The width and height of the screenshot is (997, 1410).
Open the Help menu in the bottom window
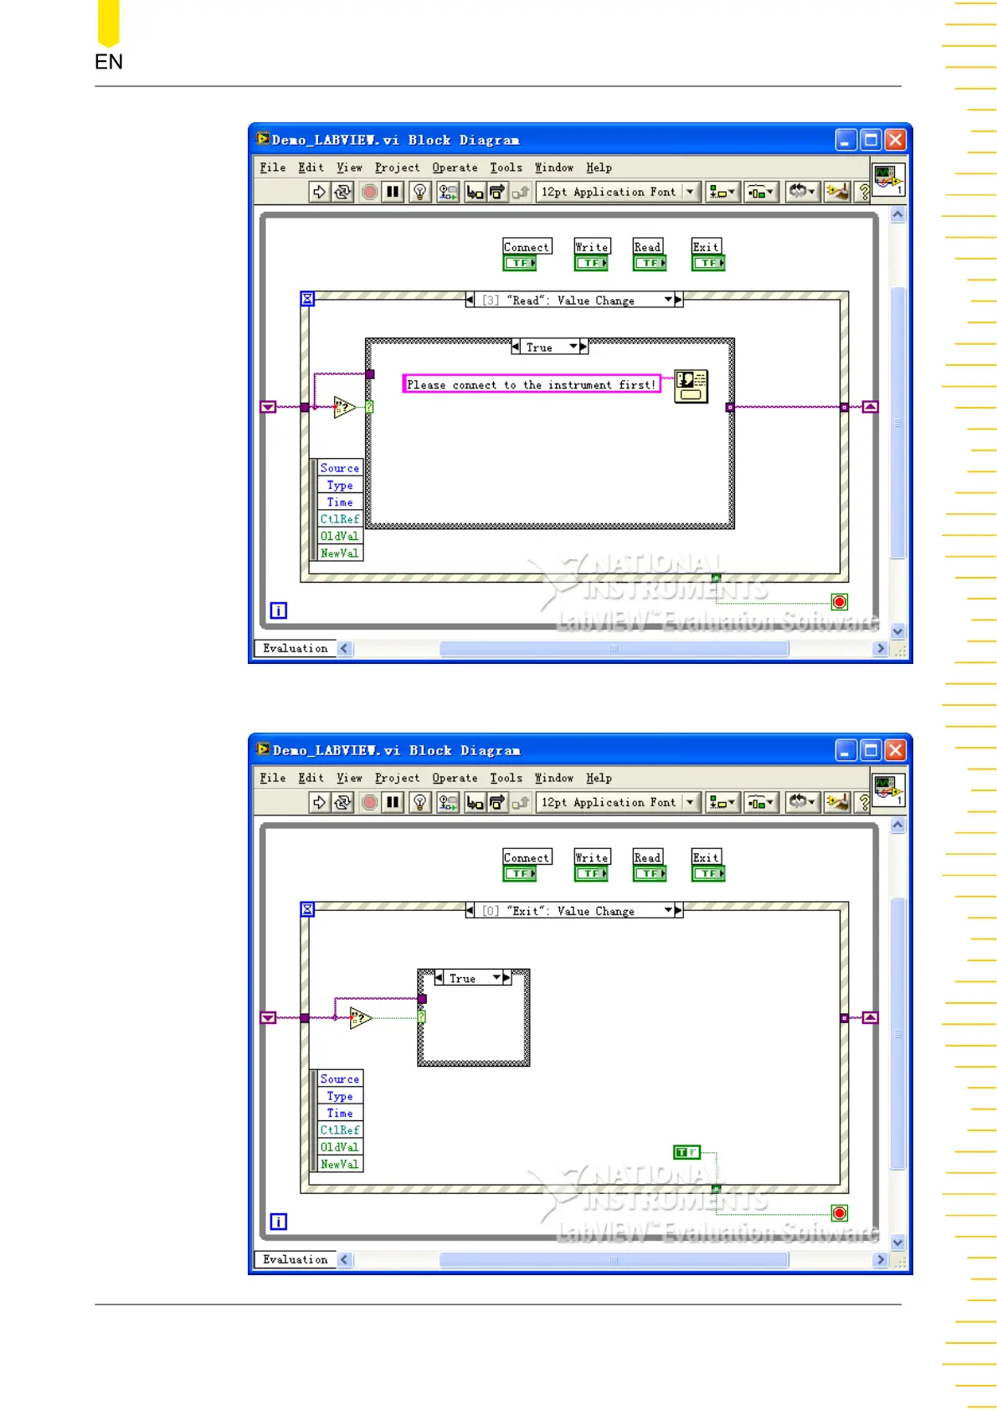(x=599, y=778)
